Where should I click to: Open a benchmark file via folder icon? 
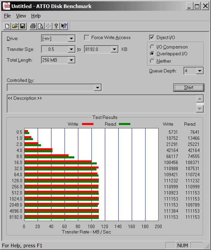click(x=15, y=26)
